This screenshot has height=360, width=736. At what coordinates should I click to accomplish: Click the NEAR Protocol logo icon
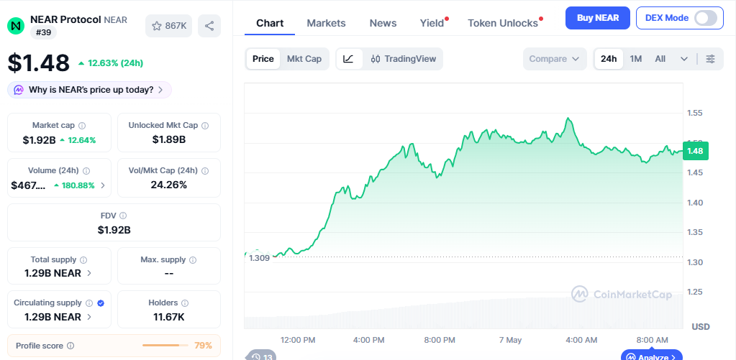[x=16, y=25]
